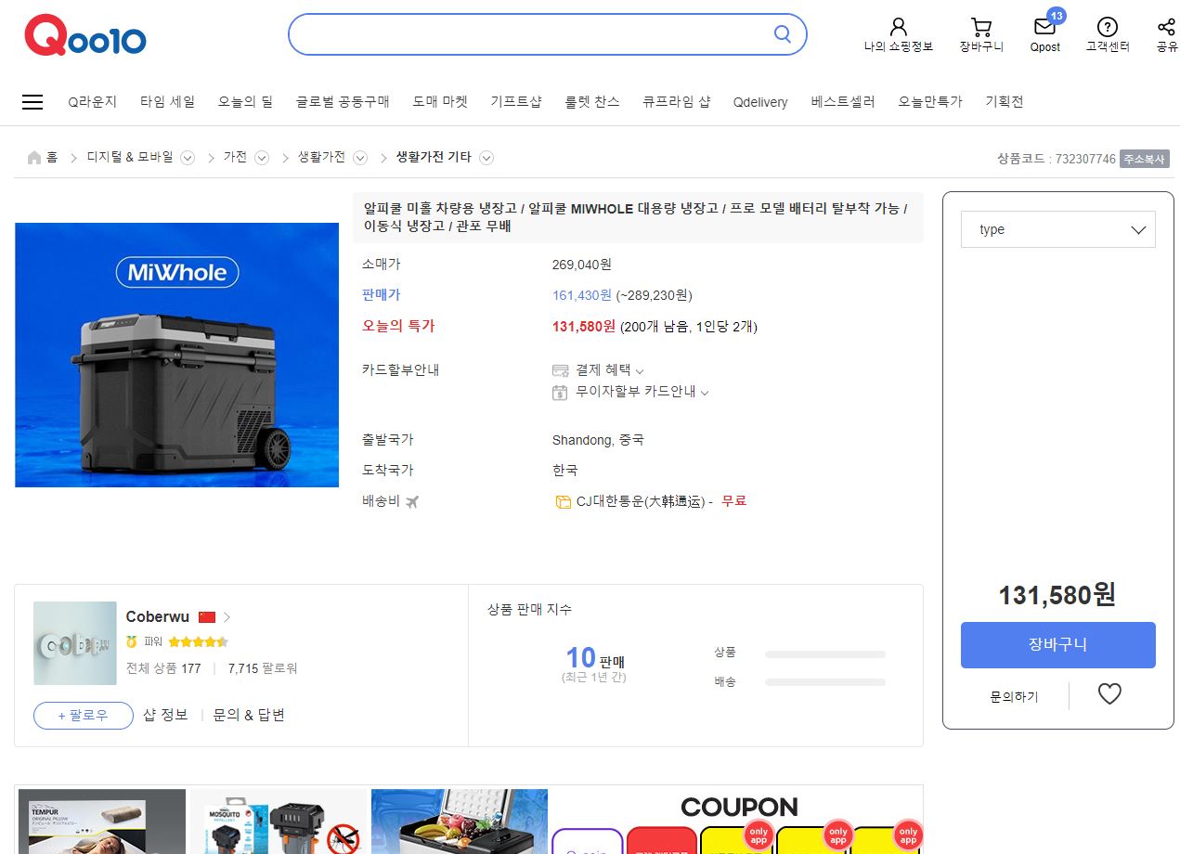Open the hamburger category menu
This screenshot has height=854, width=1180.
pyautogui.click(x=32, y=102)
